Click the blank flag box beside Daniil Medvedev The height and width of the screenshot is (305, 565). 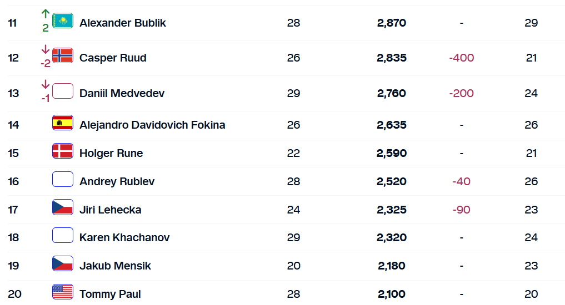point(63,91)
